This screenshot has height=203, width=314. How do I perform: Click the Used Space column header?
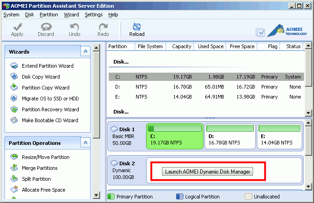coord(210,46)
